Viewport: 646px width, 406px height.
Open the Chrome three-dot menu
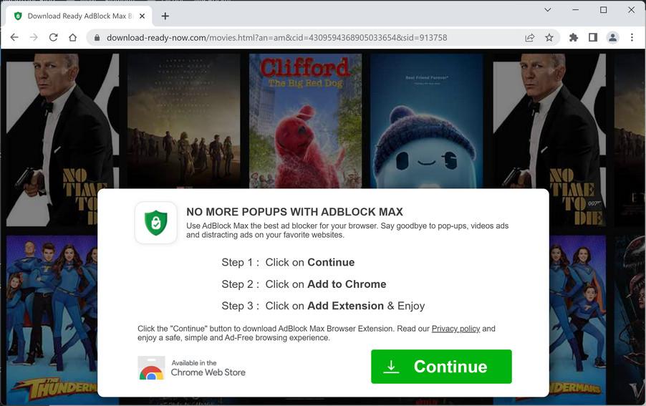pyautogui.click(x=632, y=38)
